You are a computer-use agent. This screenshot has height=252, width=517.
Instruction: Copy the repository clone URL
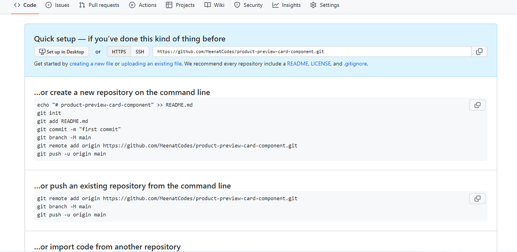[x=479, y=51]
